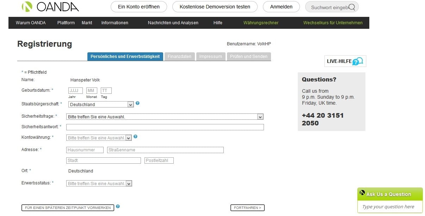Viewport: 425px width, 216px height.
Task: Open Nachrichten und Analysen menu
Action: point(173,23)
